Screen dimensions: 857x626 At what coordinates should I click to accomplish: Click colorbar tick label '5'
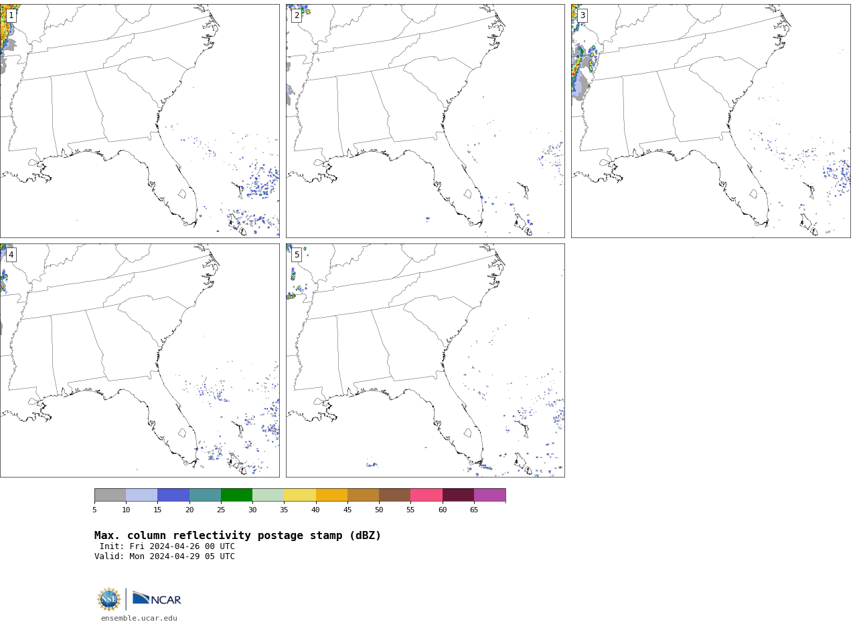click(x=94, y=510)
